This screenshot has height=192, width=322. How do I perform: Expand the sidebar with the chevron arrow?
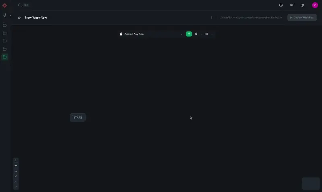[x=10, y=15]
